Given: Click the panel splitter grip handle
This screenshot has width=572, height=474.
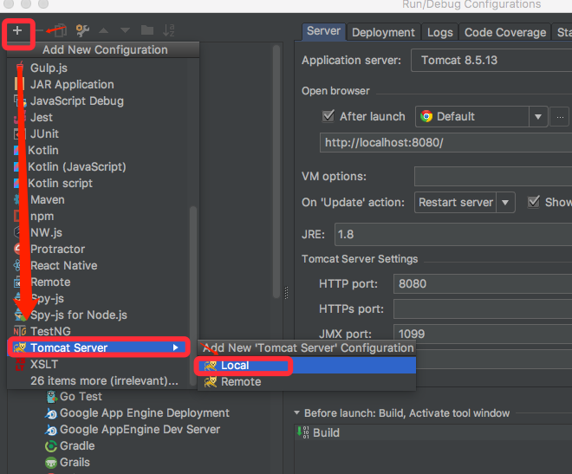Looking at the screenshot, I should (x=286, y=293).
